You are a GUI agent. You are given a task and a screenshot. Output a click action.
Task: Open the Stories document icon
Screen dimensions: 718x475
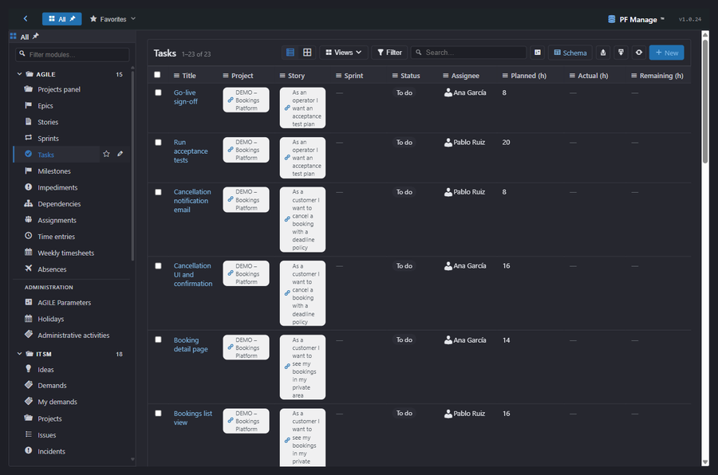[29, 122]
